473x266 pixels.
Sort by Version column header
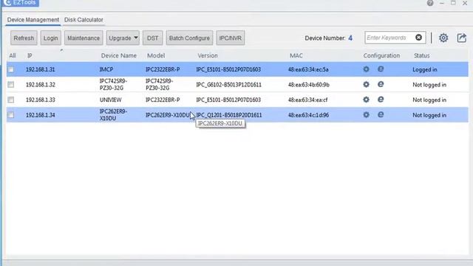click(208, 56)
